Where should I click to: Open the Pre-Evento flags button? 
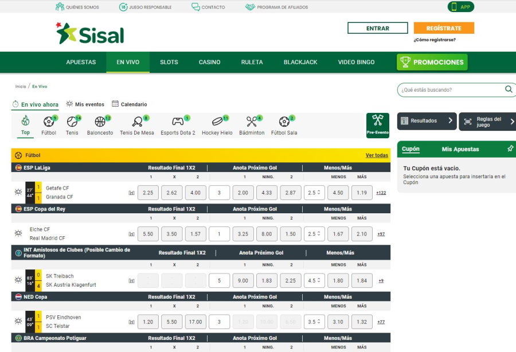[x=377, y=126]
